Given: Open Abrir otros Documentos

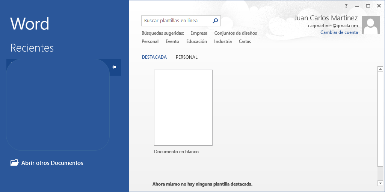Looking at the screenshot, I should coord(47,163).
